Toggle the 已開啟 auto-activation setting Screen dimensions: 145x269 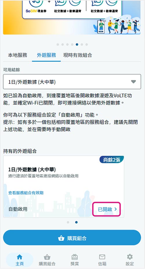[106, 209]
